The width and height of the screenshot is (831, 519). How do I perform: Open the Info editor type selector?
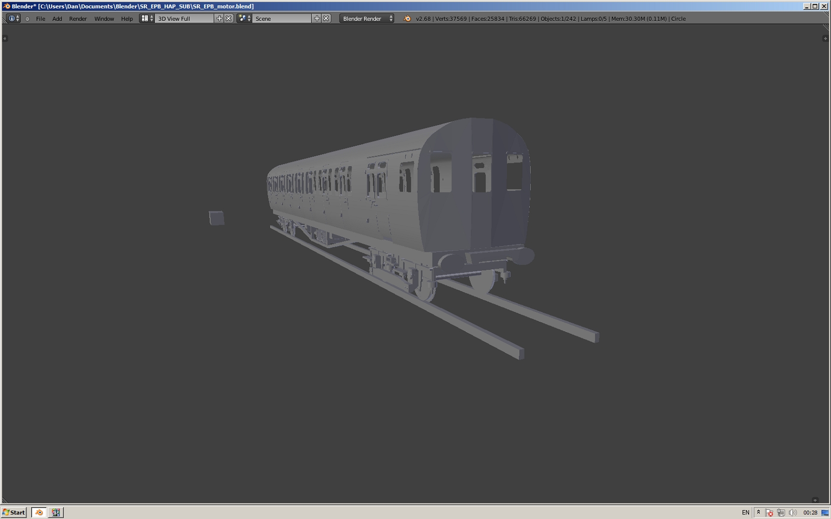pyautogui.click(x=14, y=19)
